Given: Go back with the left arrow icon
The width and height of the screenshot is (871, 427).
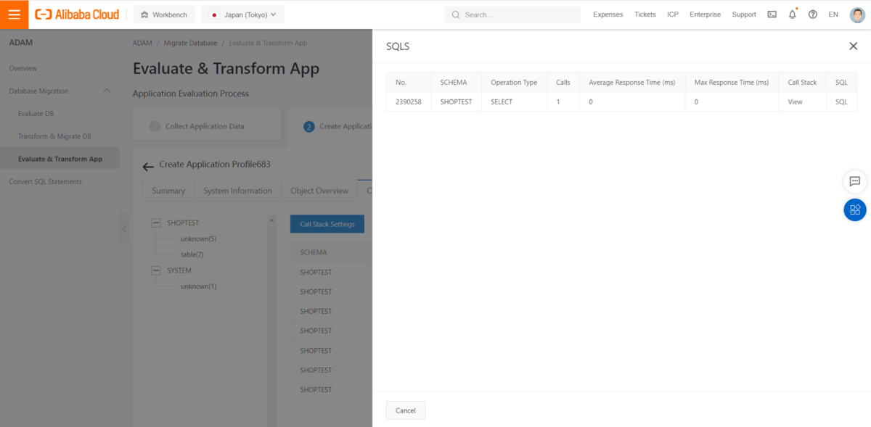Looking at the screenshot, I should tap(148, 167).
